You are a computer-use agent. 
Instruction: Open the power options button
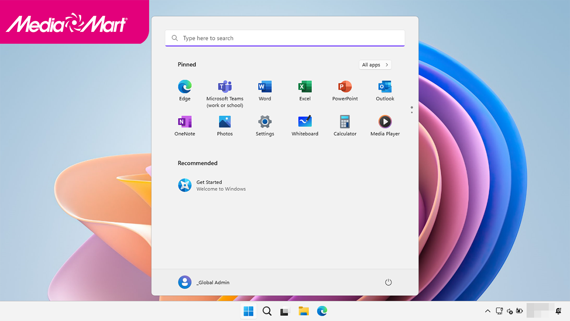click(x=388, y=282)
